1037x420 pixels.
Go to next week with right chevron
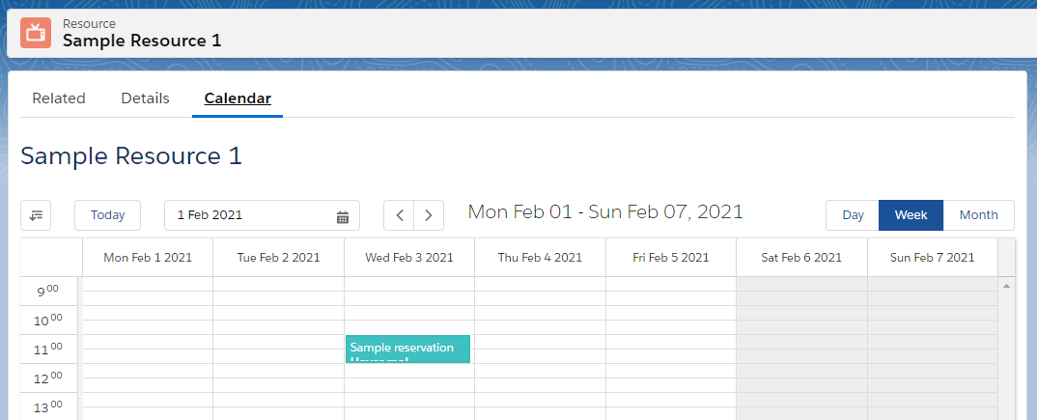click(429, 215)
